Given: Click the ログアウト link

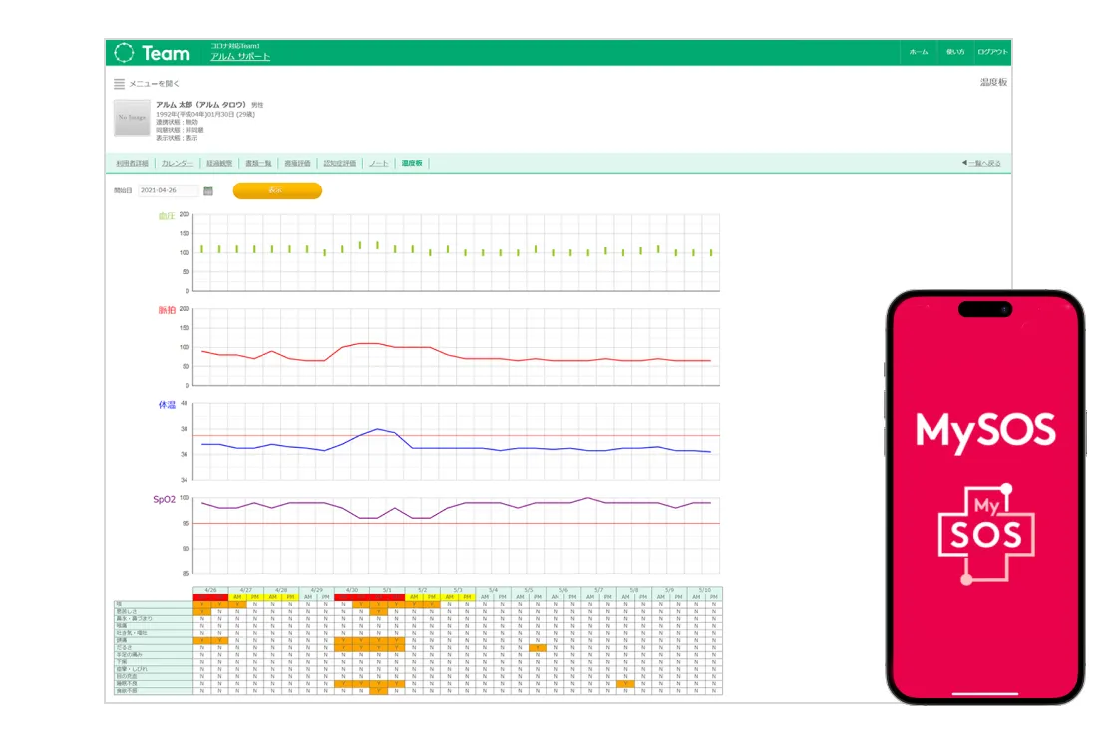Looking at the screenshot, I should [991, 52].
